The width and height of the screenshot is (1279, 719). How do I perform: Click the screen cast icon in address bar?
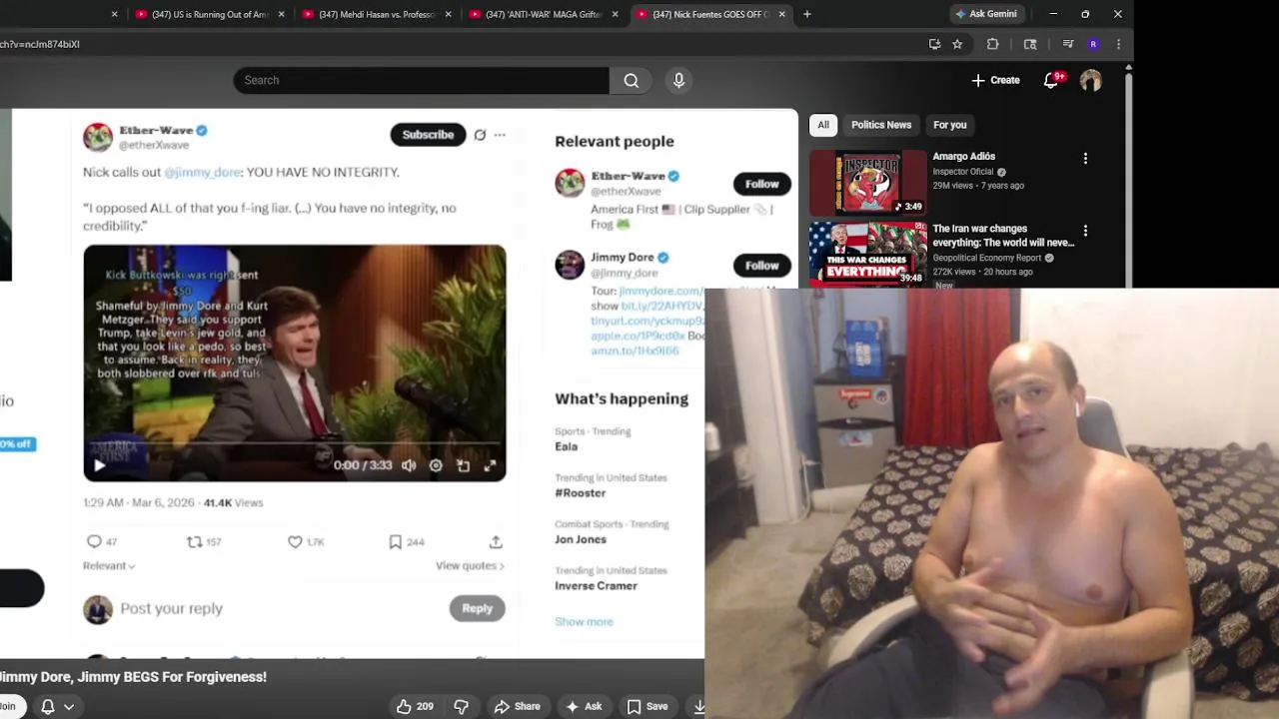point(934,44)
